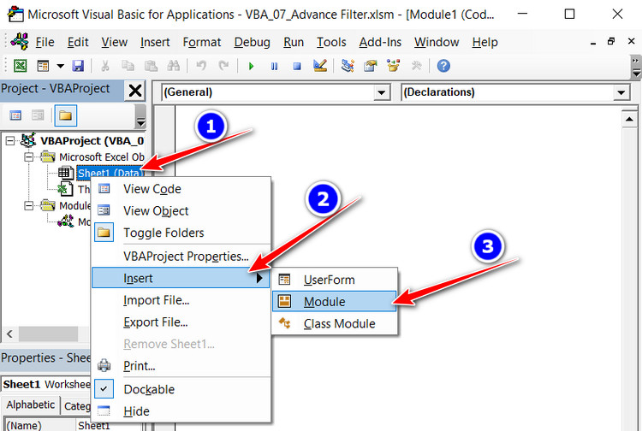Insert a Module from submenu
The height and width of the screenshot is (431, 642).
pyautogui.click(x=335, y=302)
